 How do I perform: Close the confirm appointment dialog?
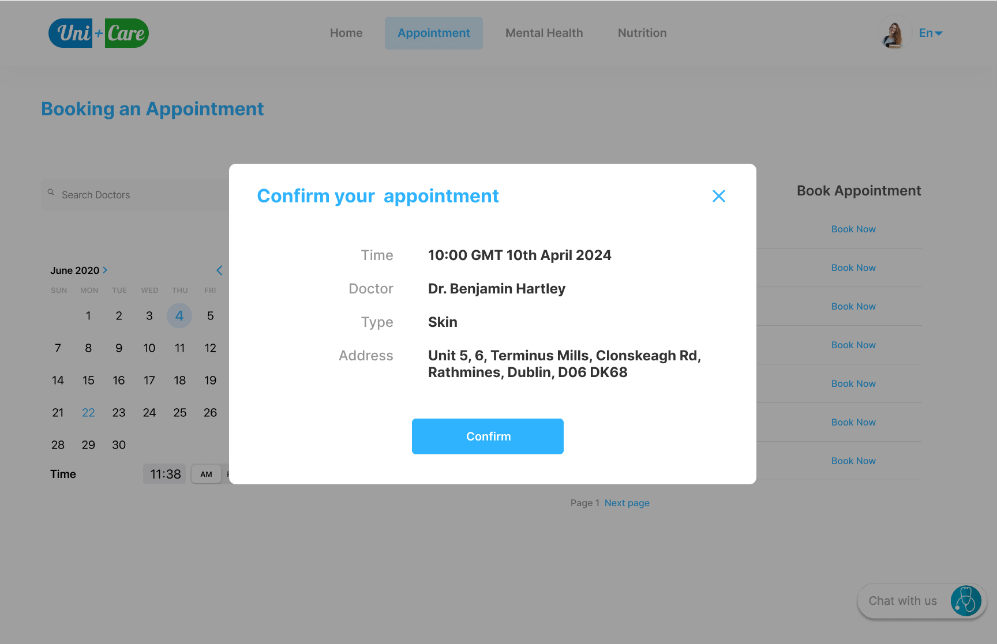pyautogui.click(x=718, y=196)
